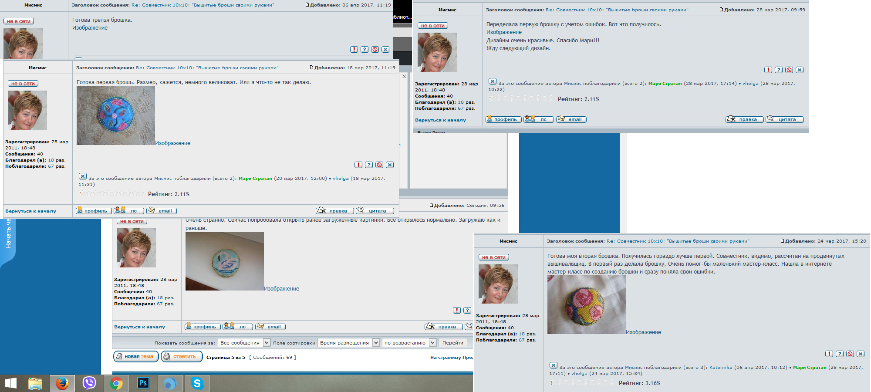Click the X delete icon in the 06 апр post
The image size is (871, 392).
385,50
